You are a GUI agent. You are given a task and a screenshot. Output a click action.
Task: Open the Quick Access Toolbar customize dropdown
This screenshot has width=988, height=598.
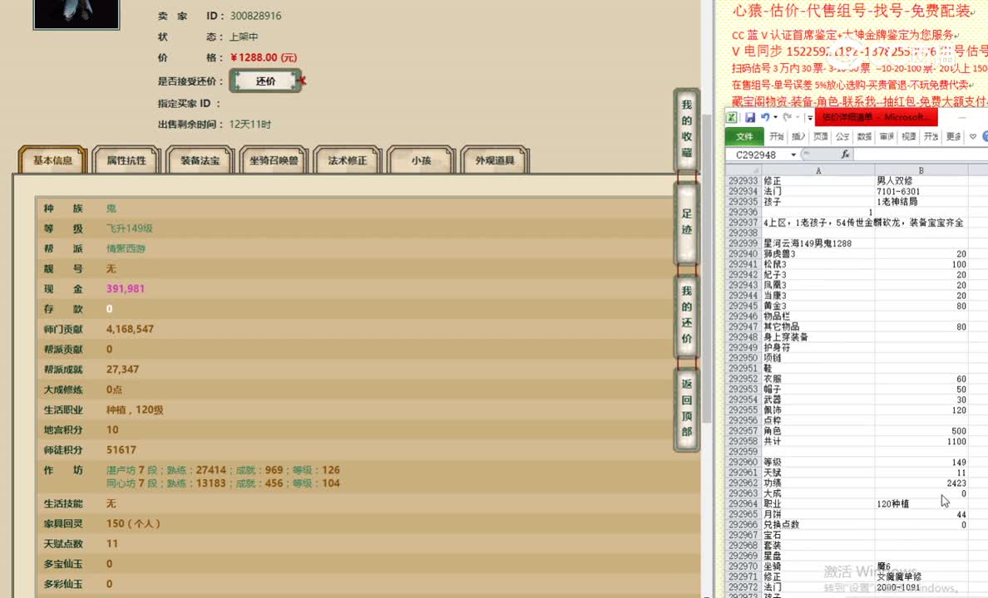pyautogui.click(x=809, y=117)
